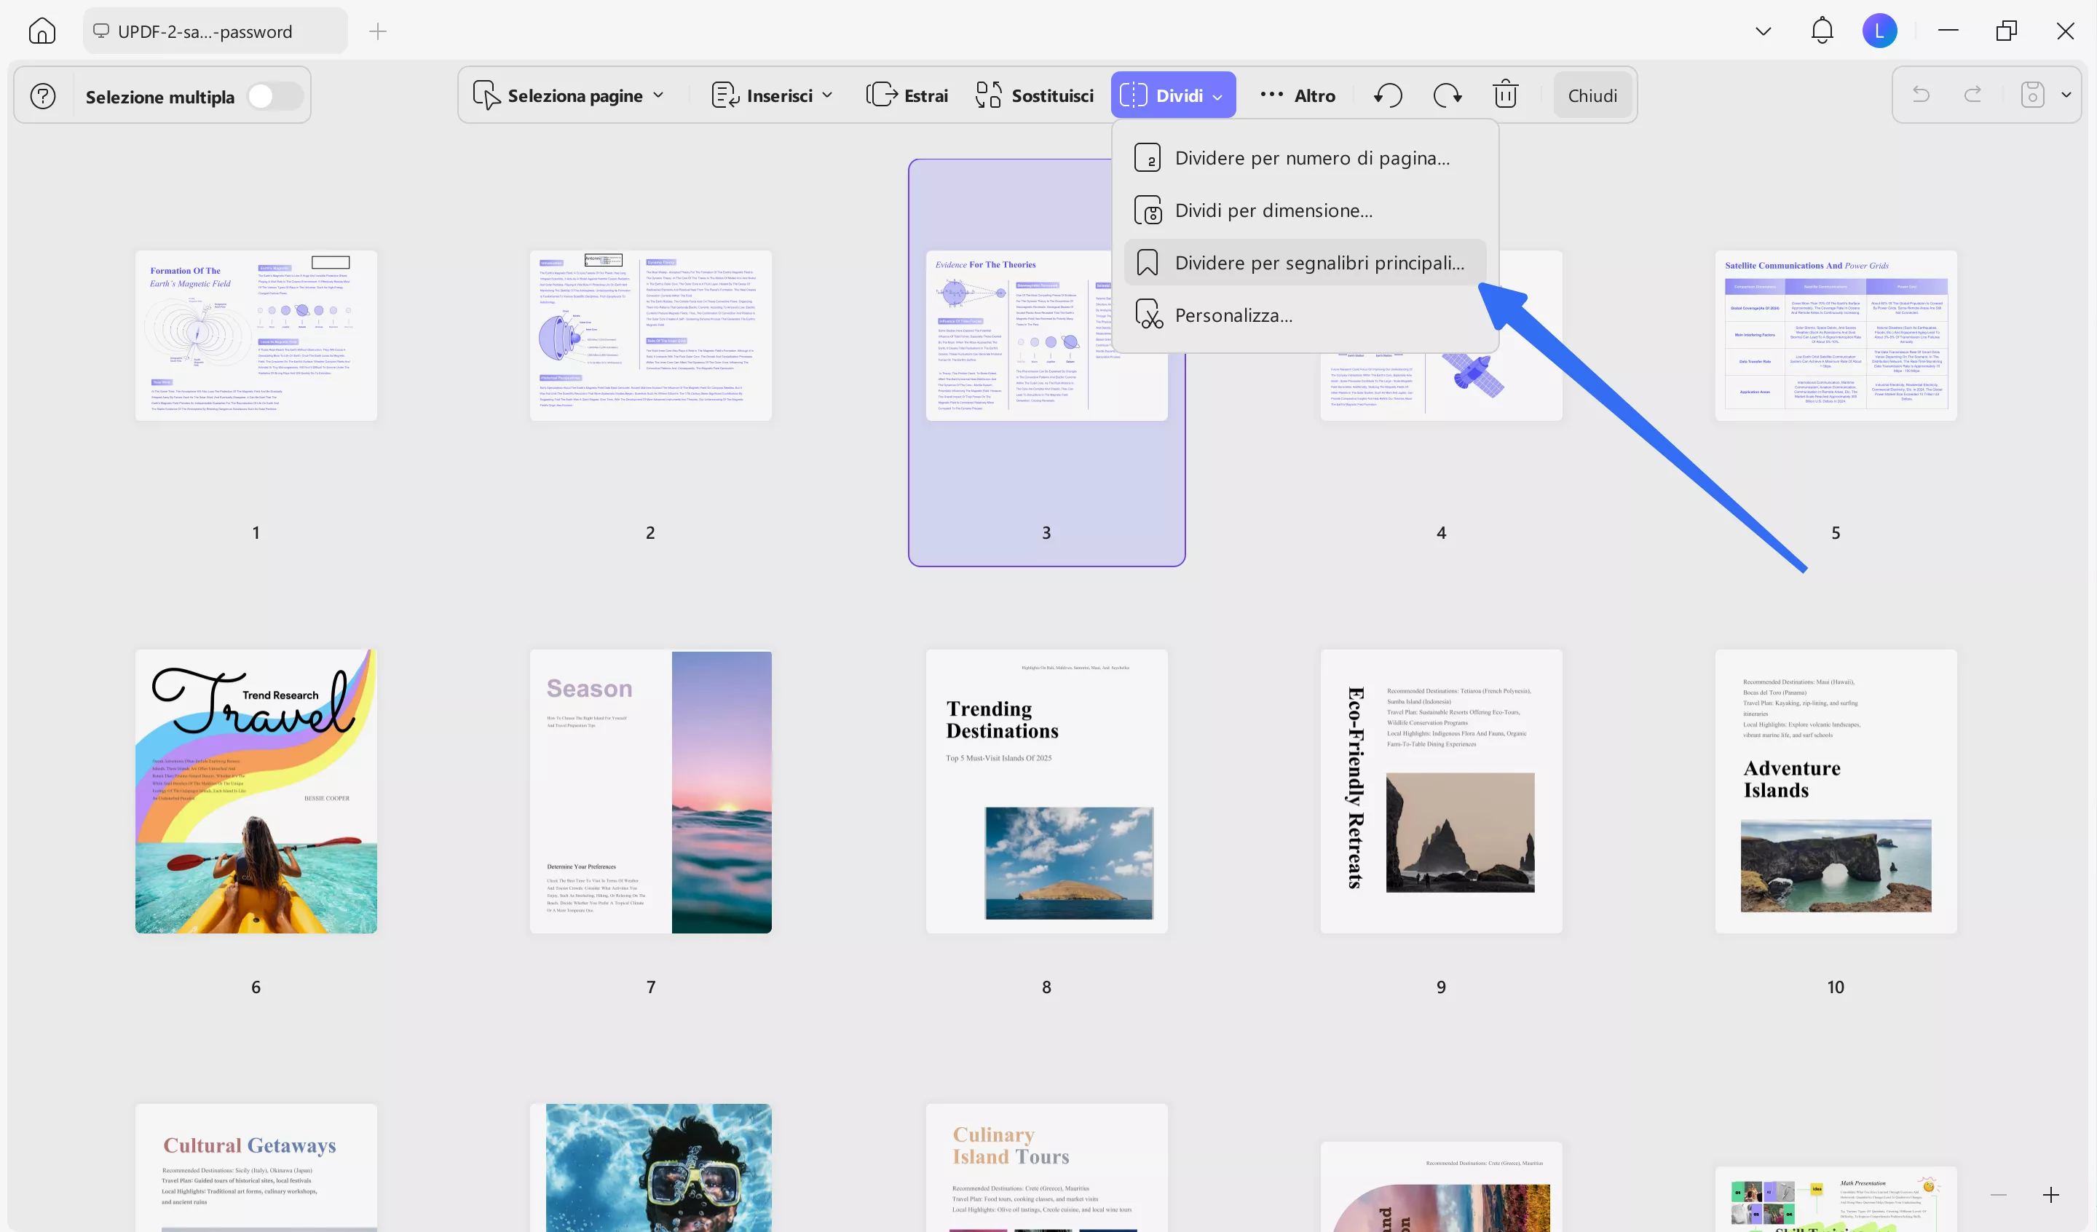2097x1232 pixels.
Task: Select Dividere per segnalibri principali
Action: click(1318, 263)
